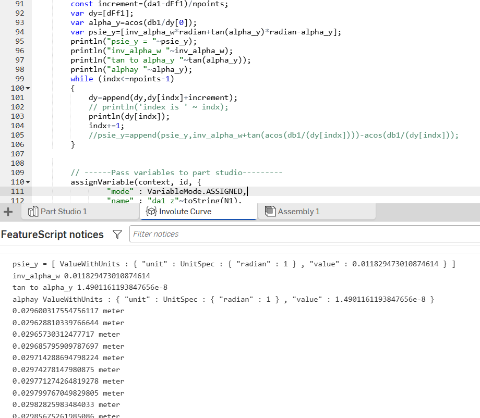The width and height of the screenshot is (480, 418).
Task: Collapse the assignVariable block at line 110
Action: pyautogui.click(x=28, y=182)
